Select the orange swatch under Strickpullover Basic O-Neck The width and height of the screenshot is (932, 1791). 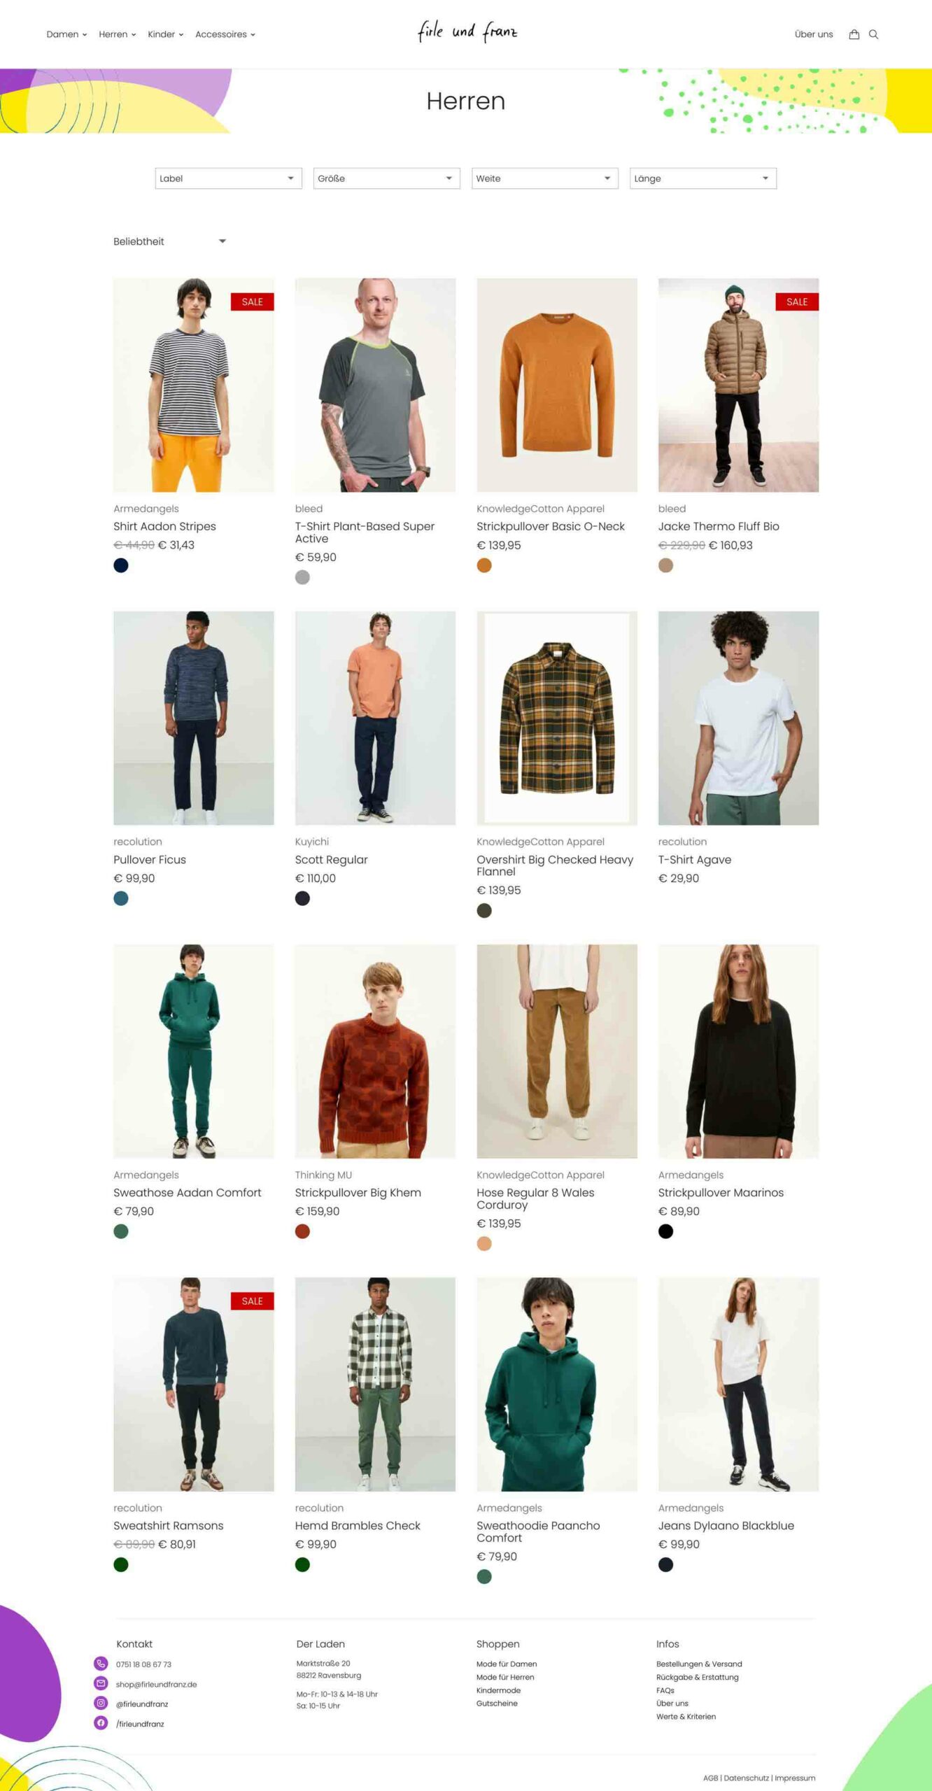point(484,565)
